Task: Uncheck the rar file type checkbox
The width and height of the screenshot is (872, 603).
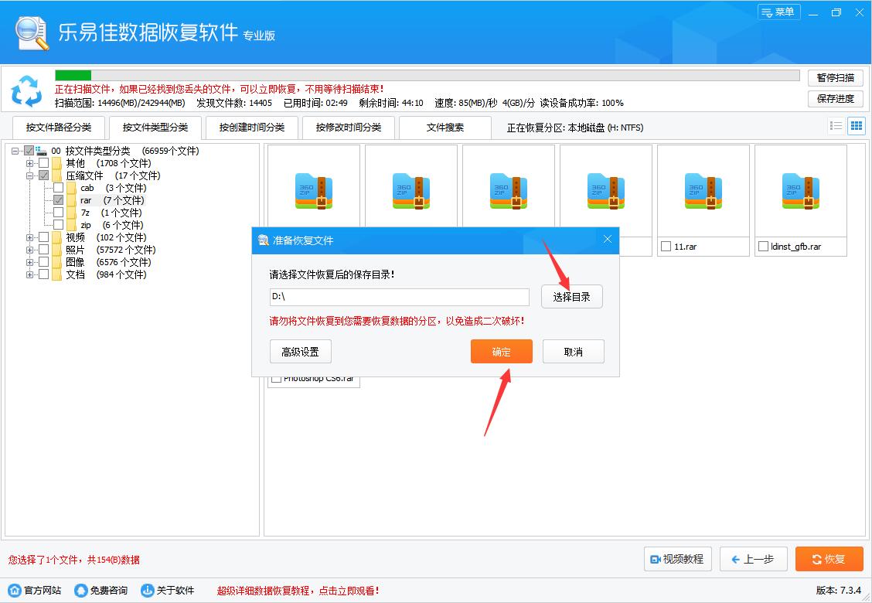Action: coord(58,200)
